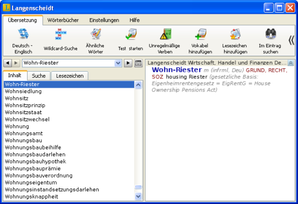Switch to the Suche tab

(x=39, y=76)
